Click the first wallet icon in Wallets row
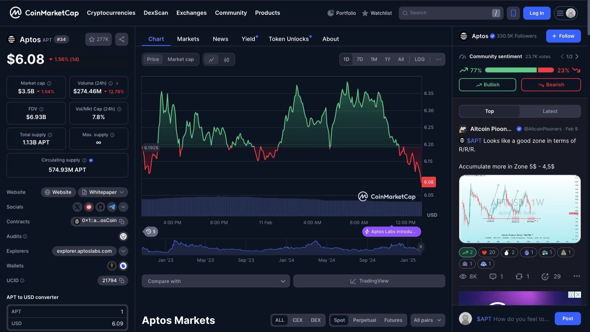 (112, 266)
